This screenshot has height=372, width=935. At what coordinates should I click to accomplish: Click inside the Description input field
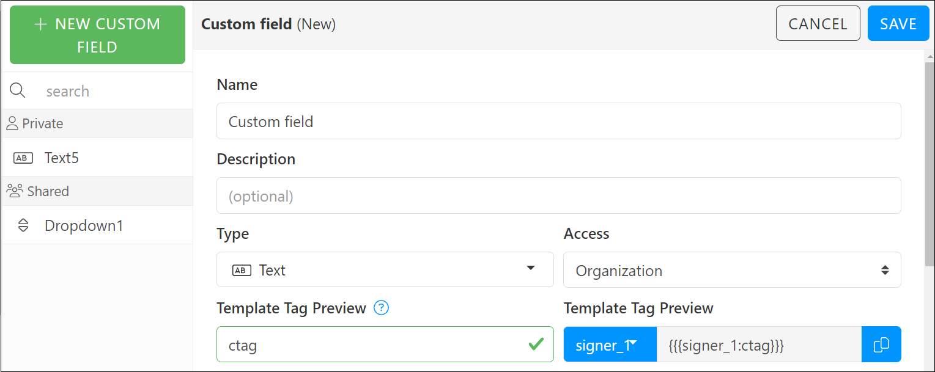[558, 195]
